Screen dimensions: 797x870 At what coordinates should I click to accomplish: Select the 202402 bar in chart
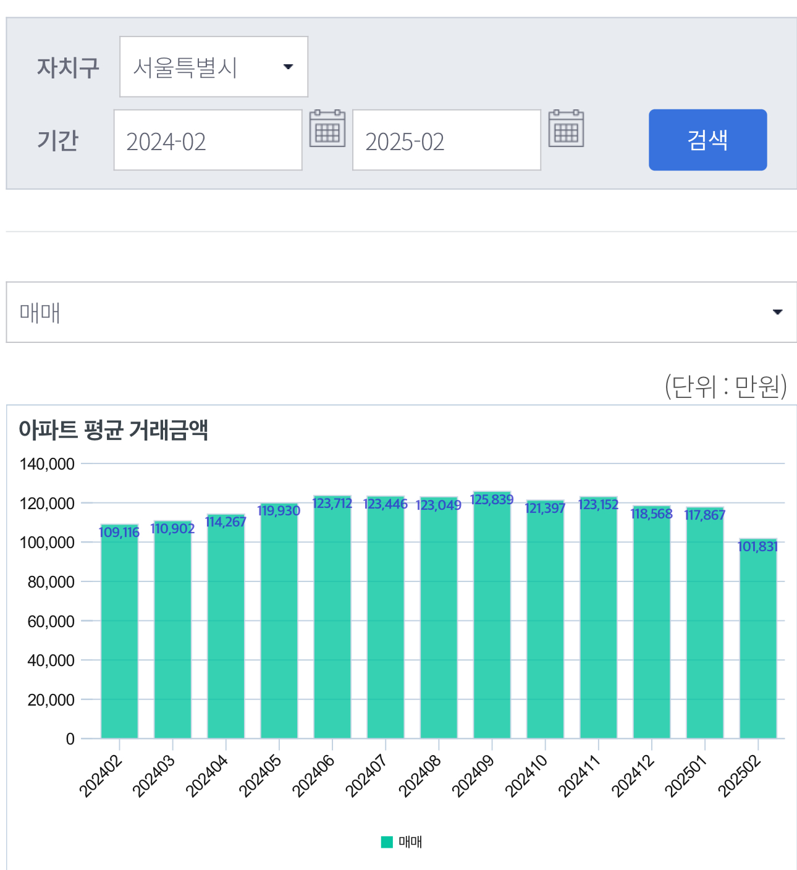pos(119,631)
